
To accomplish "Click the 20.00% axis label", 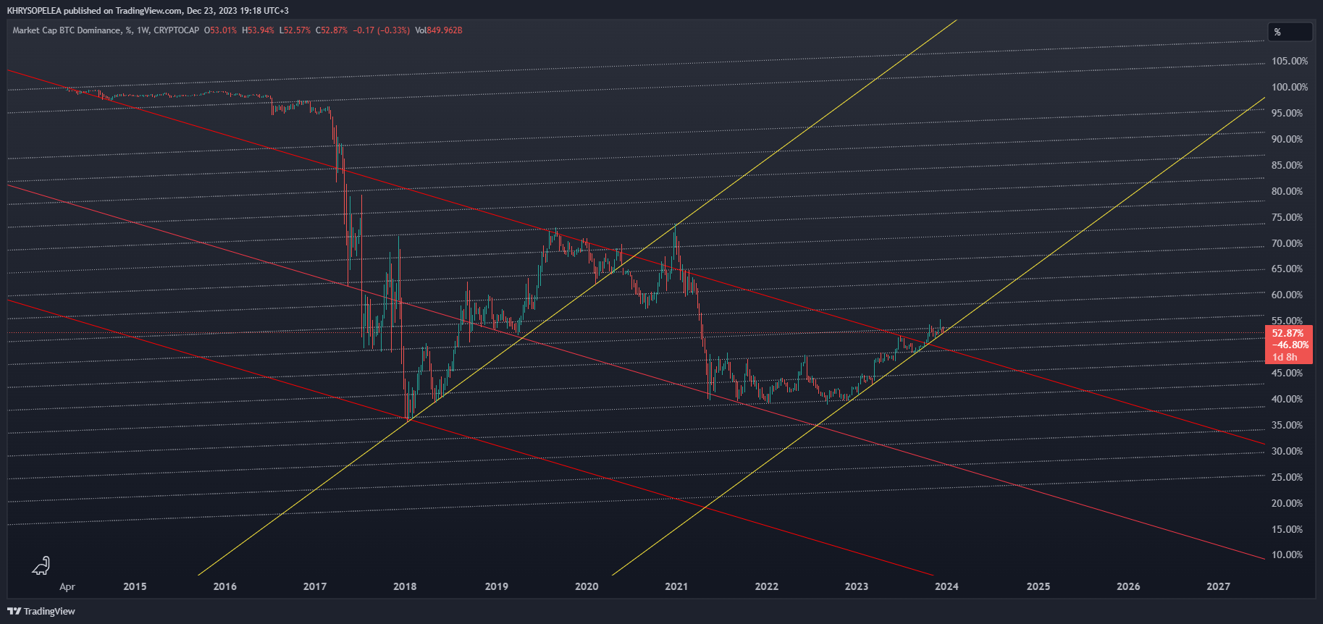I will [1287, 503].
